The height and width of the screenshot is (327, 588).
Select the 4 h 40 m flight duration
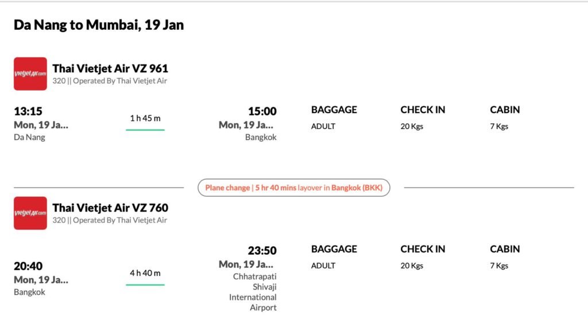[145, 273]
